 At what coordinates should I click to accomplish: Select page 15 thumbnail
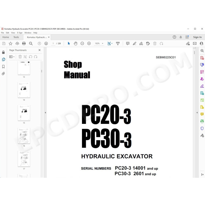pos(24,113)
